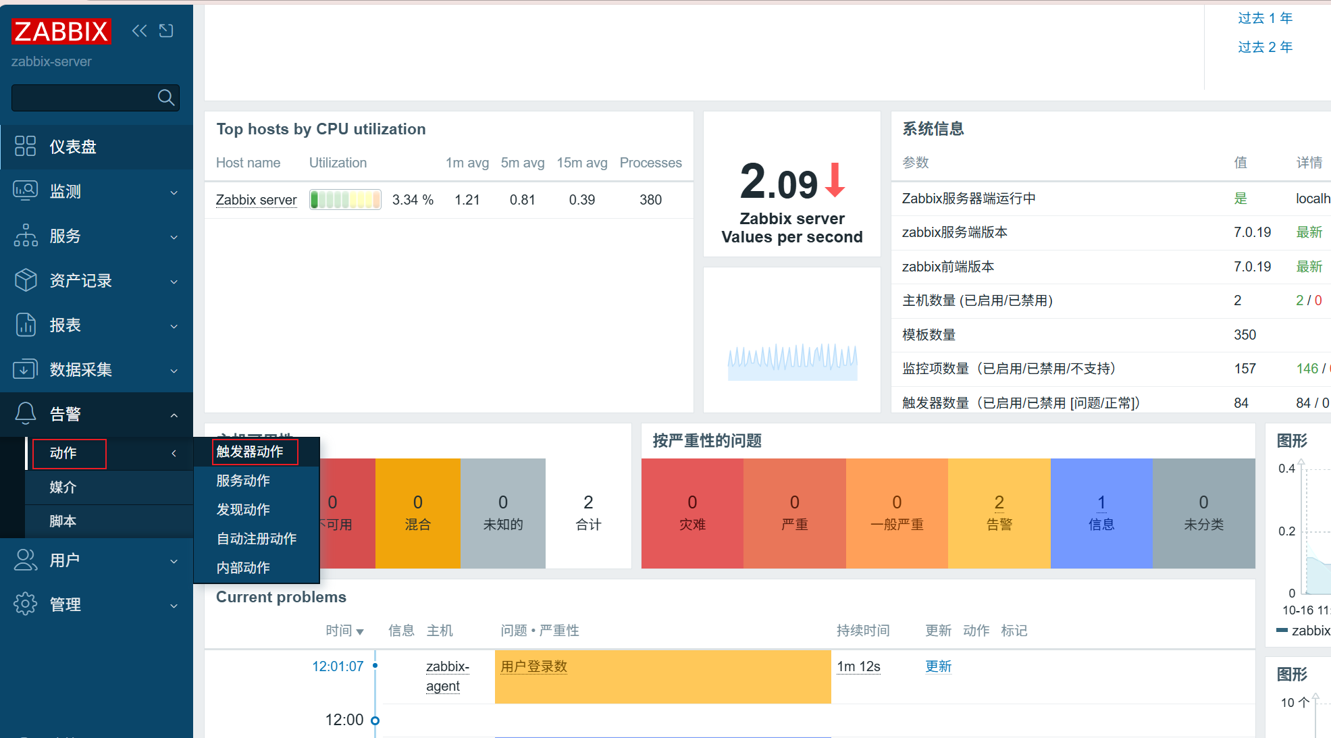Screen dimensions: 1331x738
Task: Click the 告警 bell icon
Action: 25,414
